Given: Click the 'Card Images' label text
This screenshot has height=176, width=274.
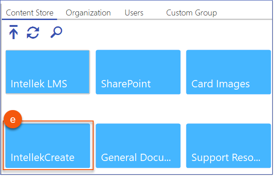Looking at the screenshot, I should pos(221,84).
